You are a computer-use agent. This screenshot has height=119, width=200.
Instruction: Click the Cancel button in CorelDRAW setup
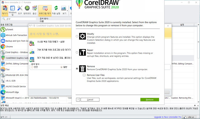pyautogui.click(x=90, y=100)
